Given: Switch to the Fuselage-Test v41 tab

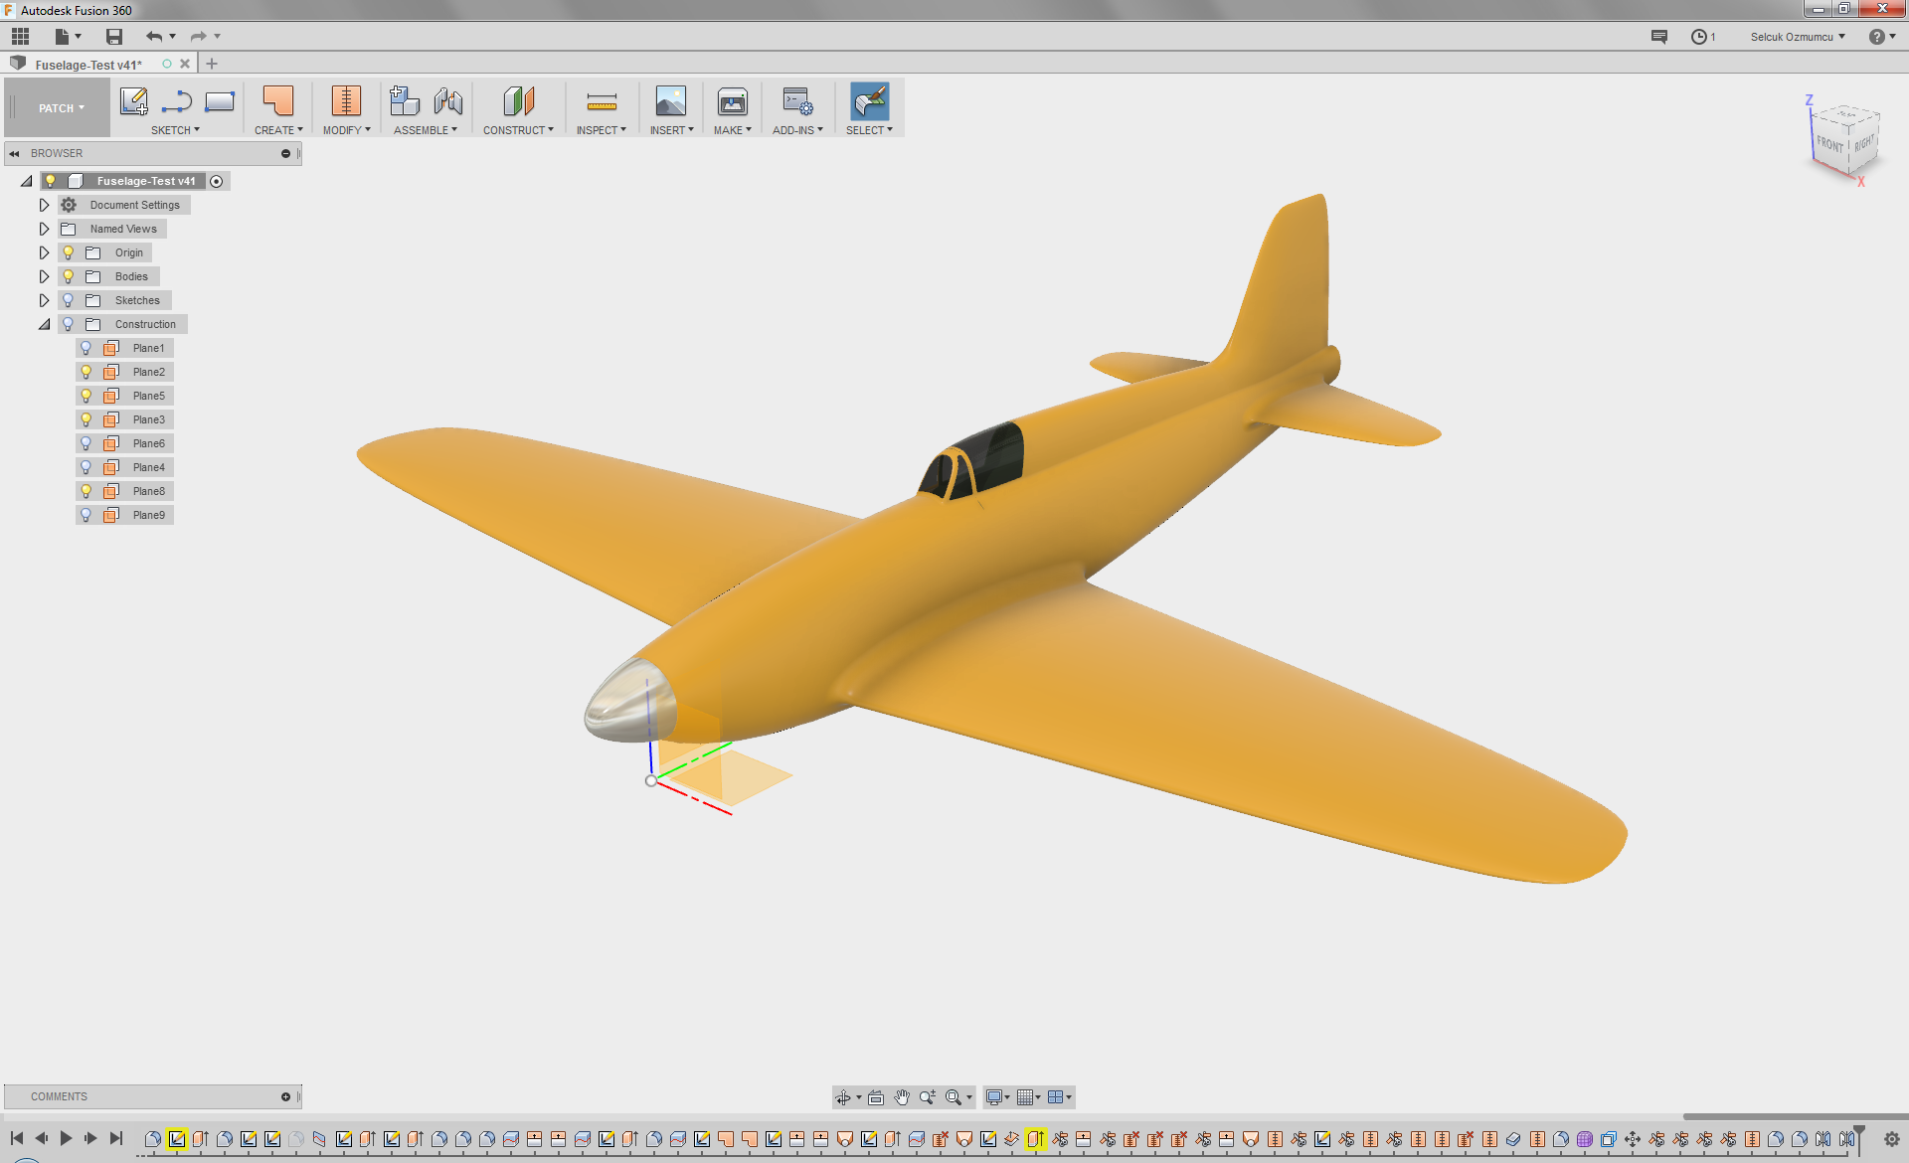Looking at the screenshot, I should [x=88, y=65].
